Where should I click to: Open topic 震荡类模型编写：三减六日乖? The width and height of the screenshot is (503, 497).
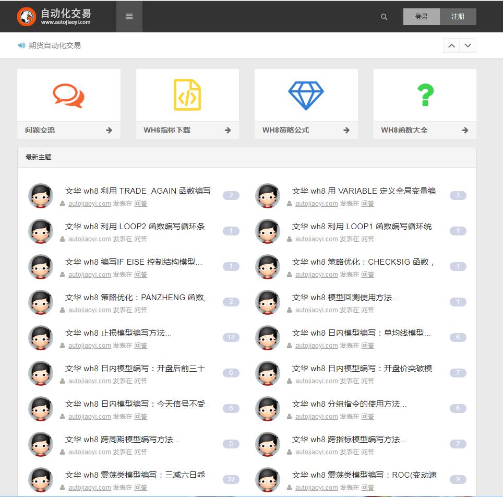pos(135,475)
